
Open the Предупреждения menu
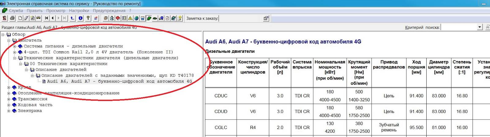tap(109, 10)
